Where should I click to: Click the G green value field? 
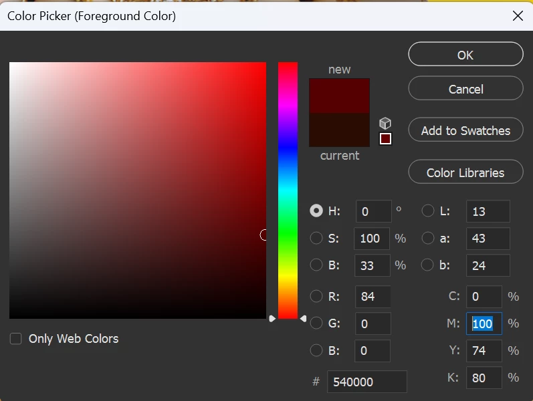372,323
